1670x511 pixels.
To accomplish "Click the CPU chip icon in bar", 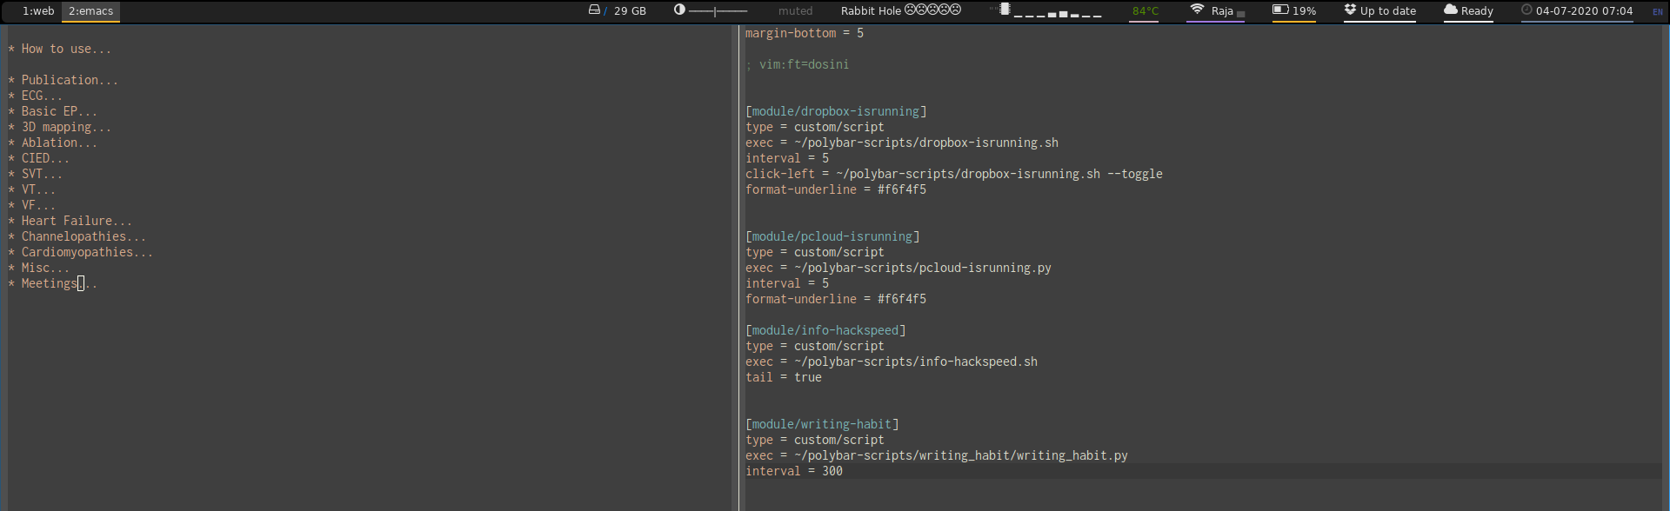I will click(x=1005, y=10).
